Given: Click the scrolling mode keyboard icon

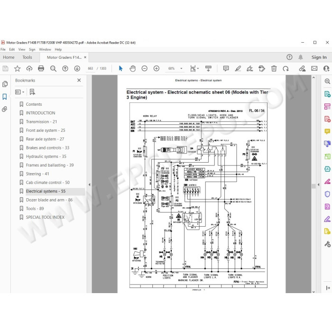Looking at the screenshot, I should click(x=208, y=68).
